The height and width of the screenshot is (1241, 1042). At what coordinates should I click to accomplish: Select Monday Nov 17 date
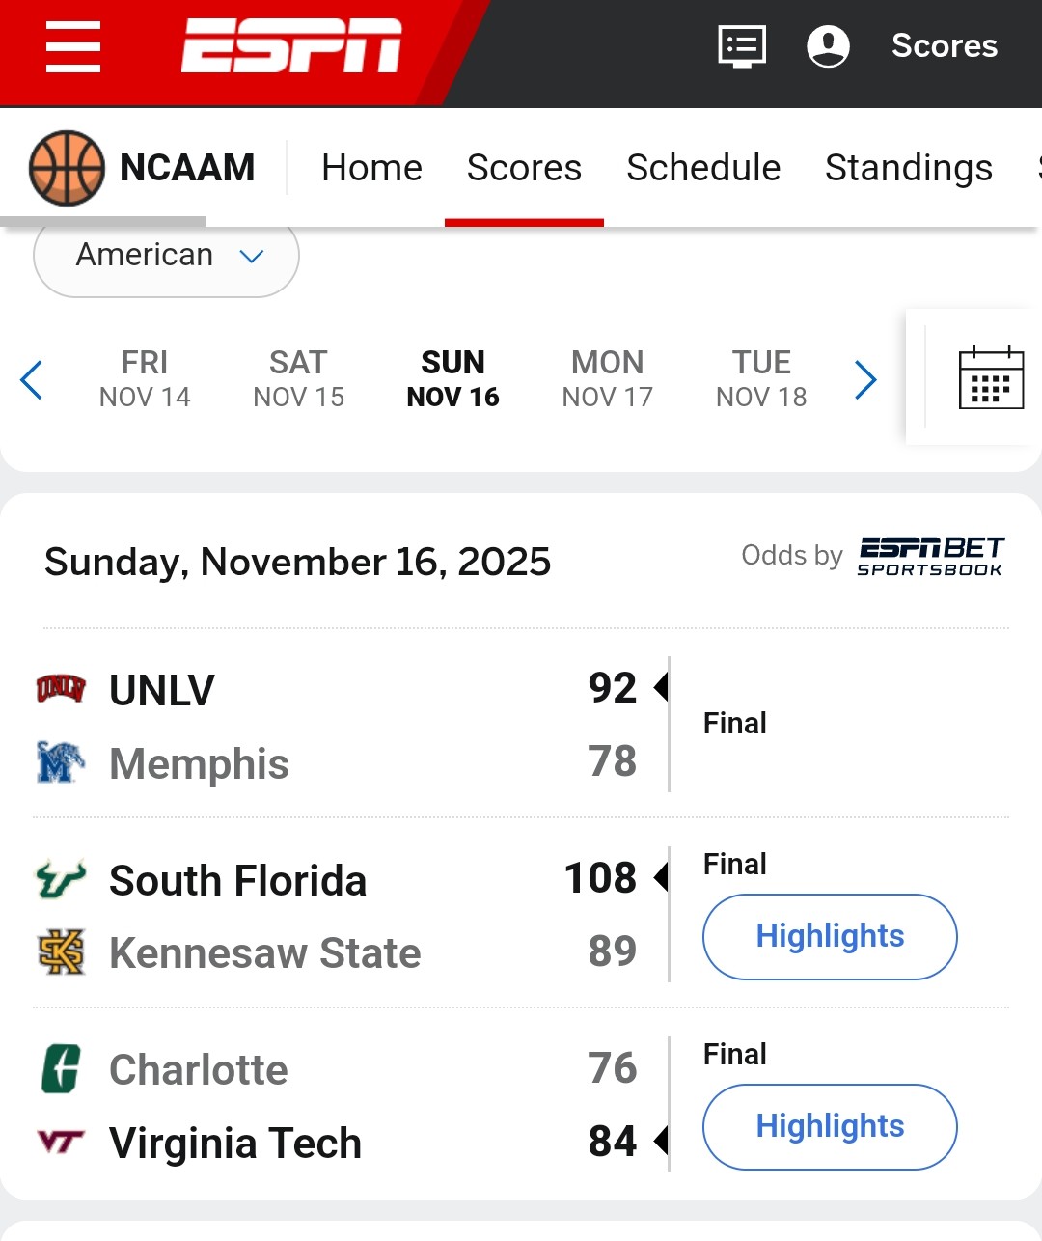point(607,378)
